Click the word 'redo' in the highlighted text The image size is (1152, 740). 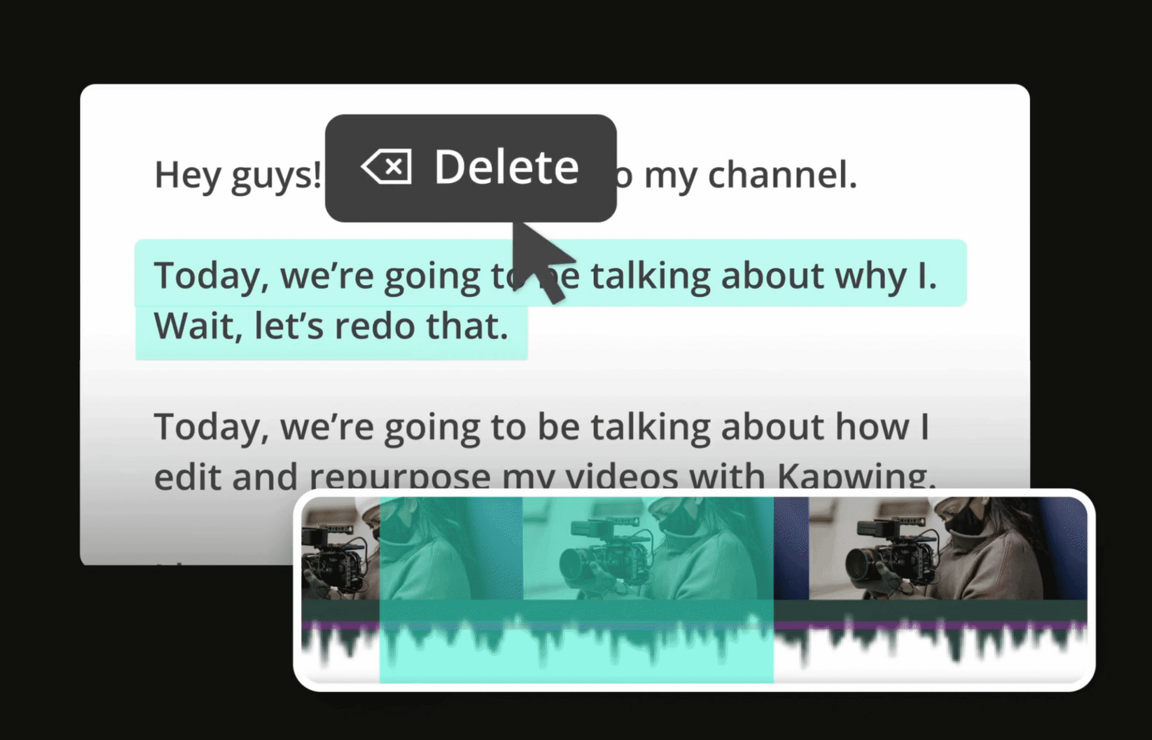(x=374, y=327)
